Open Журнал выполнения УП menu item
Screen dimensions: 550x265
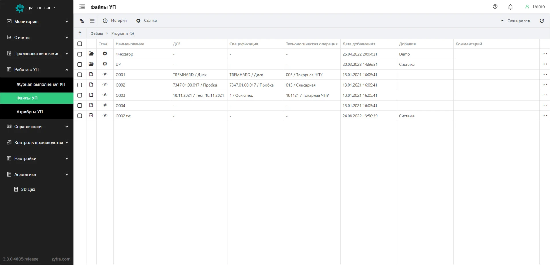(41, 84)
